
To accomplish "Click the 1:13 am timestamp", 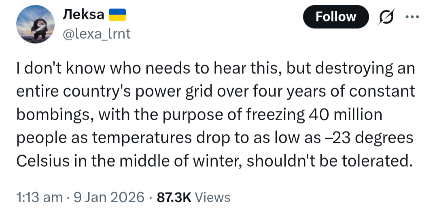I will click(39, 197).
